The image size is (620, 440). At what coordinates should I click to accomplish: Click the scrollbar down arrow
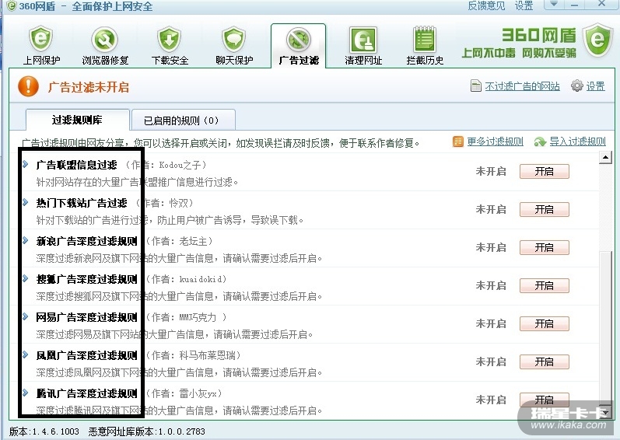(x=605, y=410)
